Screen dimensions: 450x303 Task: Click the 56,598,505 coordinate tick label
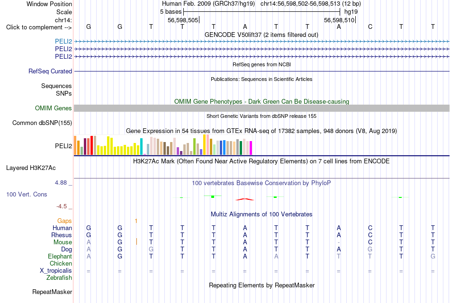tap(183, 20)
